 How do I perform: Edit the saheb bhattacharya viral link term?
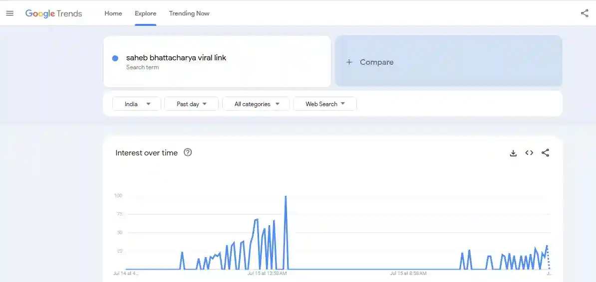[176, 58]
